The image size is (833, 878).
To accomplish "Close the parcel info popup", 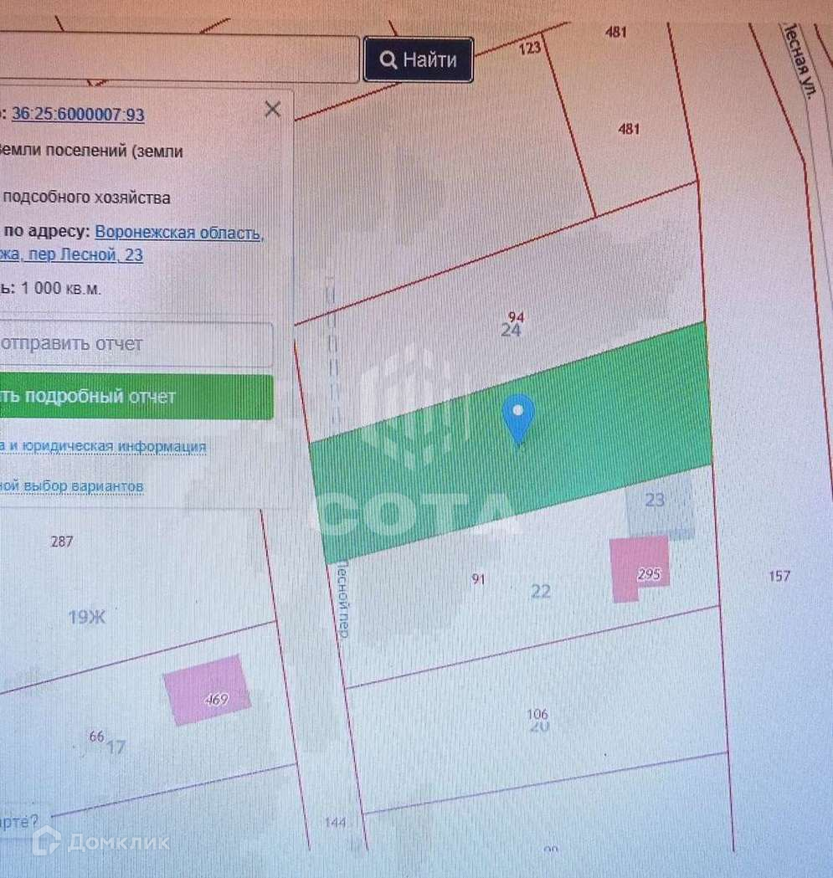I will (x=273, y=109).
